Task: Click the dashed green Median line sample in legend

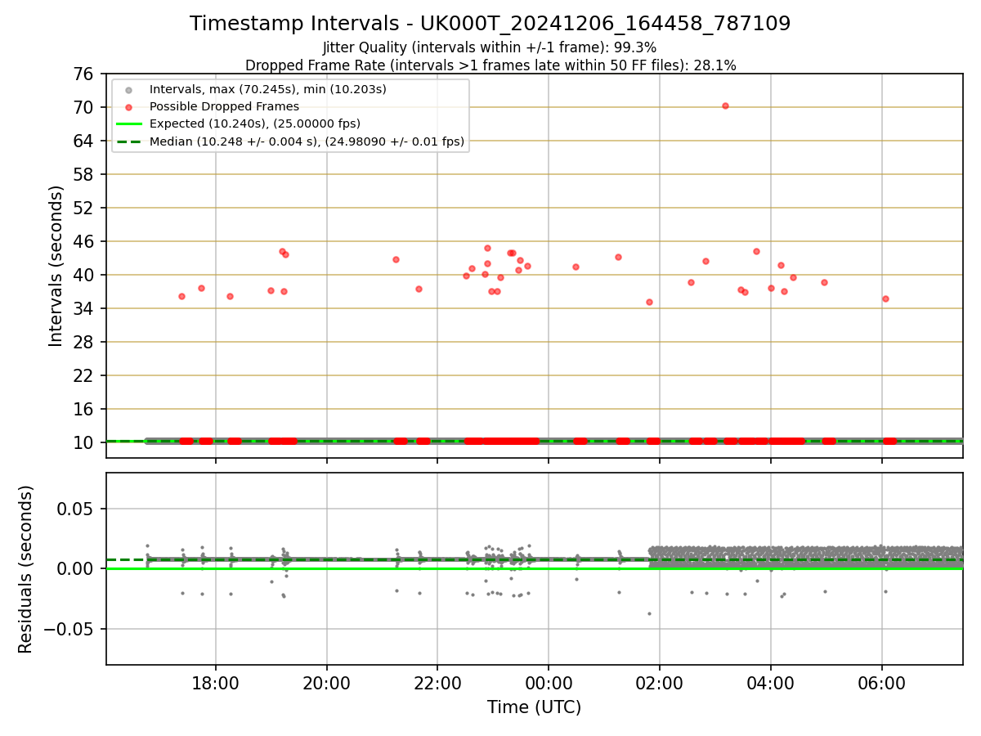Action: click(128, 141)
